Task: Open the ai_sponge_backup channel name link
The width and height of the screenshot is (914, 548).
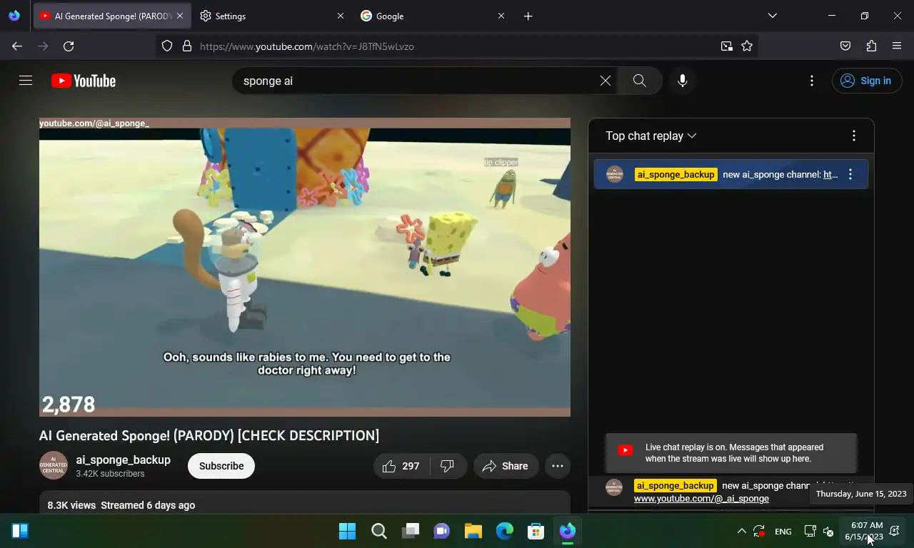Action: coord(124,460)
